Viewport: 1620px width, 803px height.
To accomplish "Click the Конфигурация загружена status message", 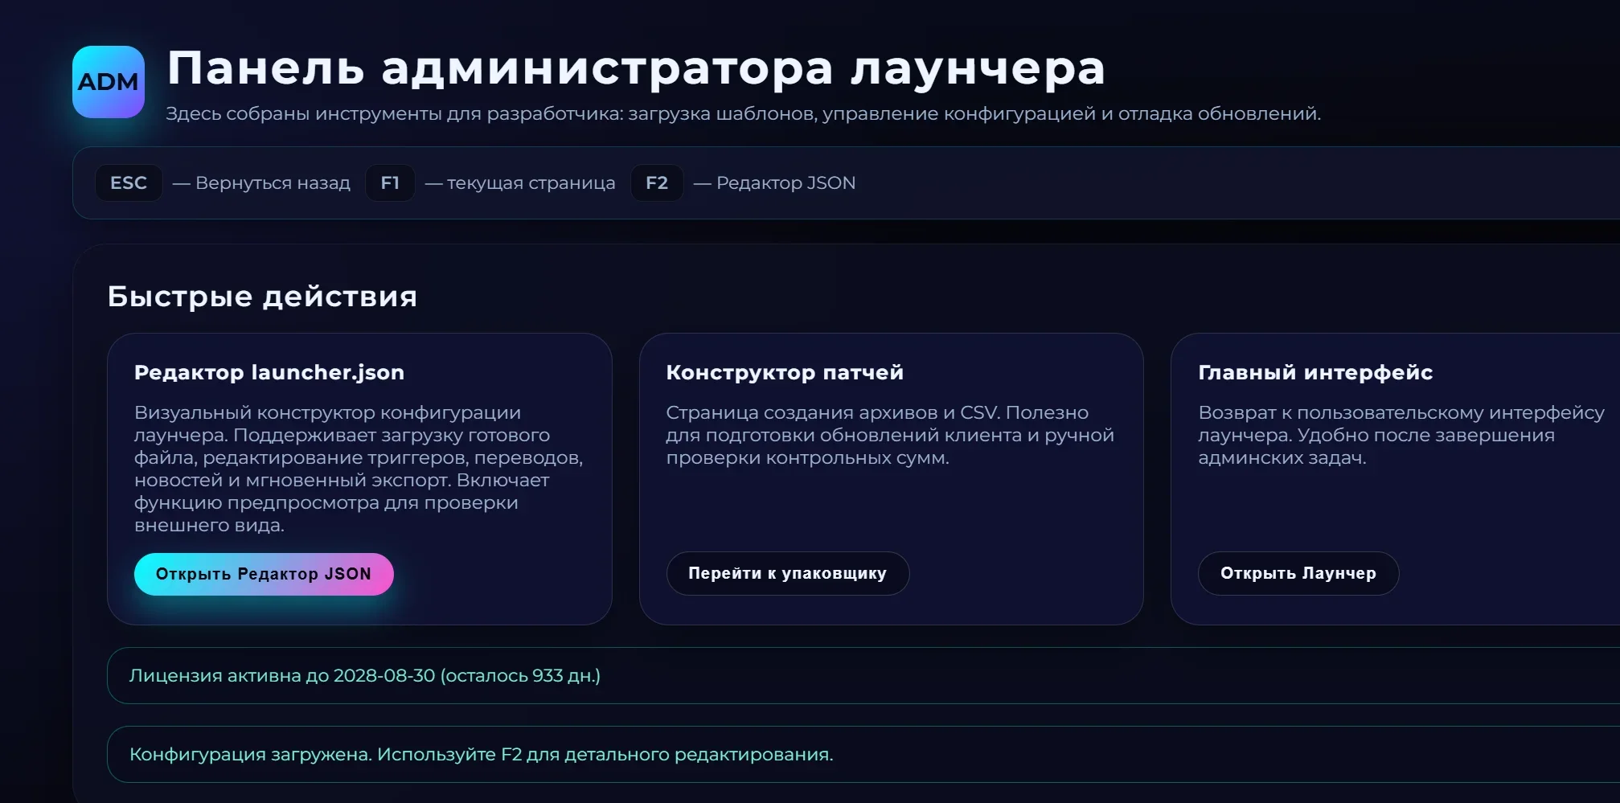I will coord(863,754).
